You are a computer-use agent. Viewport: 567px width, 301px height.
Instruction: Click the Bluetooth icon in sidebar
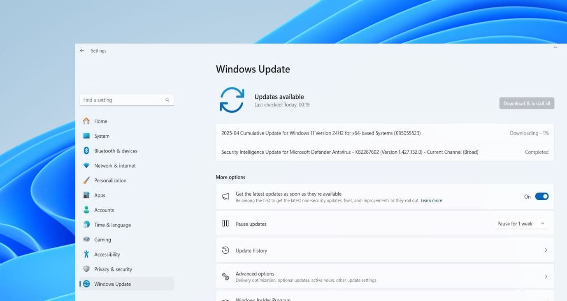[86, 150]
